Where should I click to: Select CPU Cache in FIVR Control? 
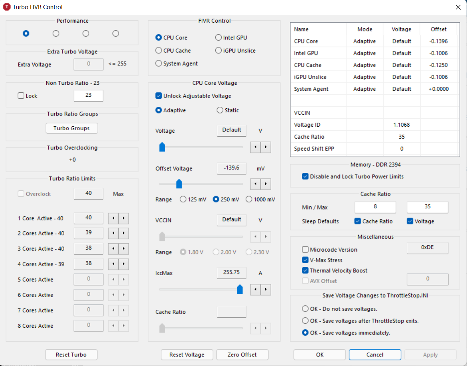click(173, 51)
